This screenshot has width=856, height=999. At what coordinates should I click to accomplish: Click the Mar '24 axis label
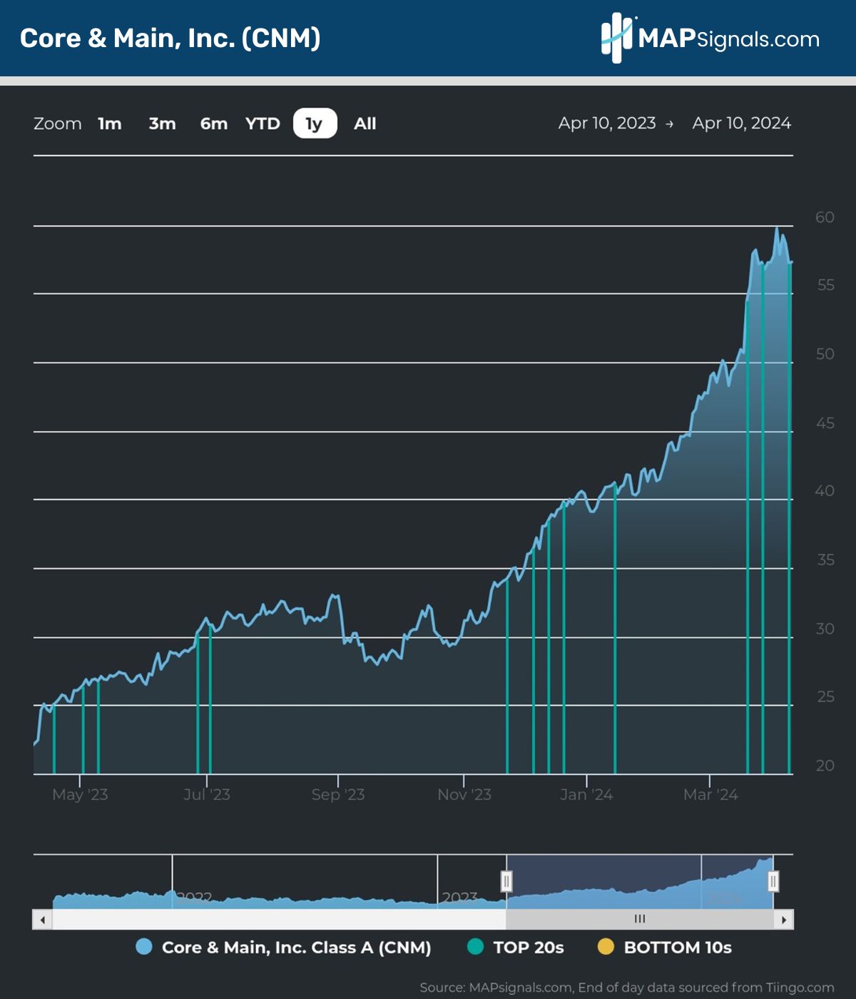[x=710, y=794]
